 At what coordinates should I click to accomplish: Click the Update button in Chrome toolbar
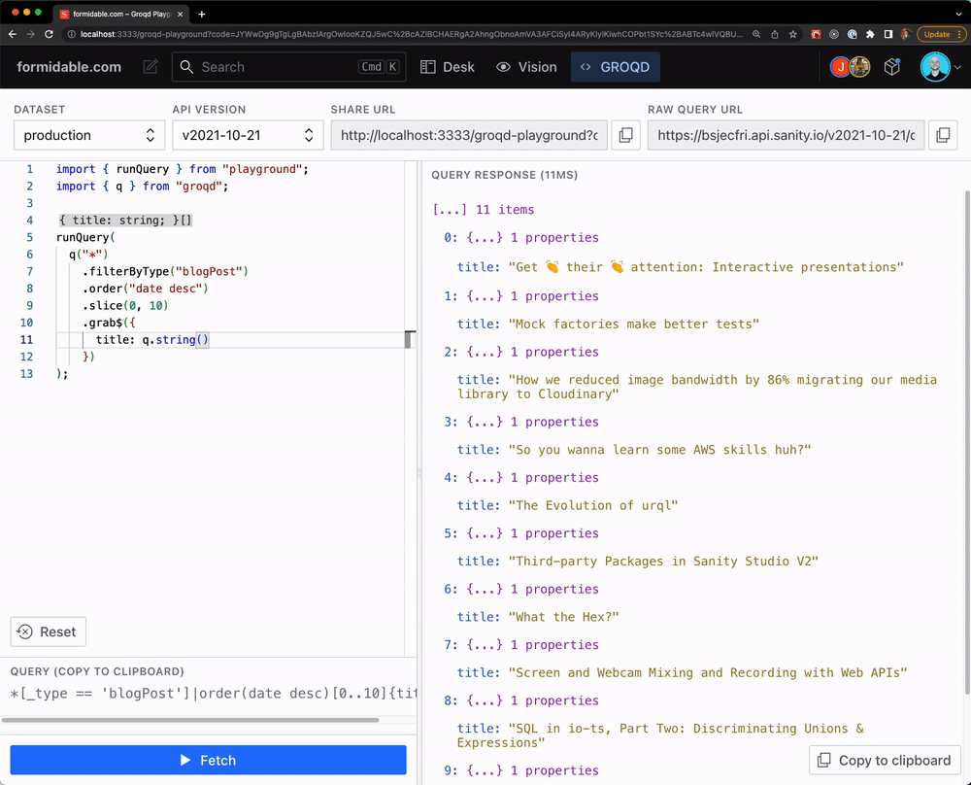pyautogui.click(x=941, y=34)
